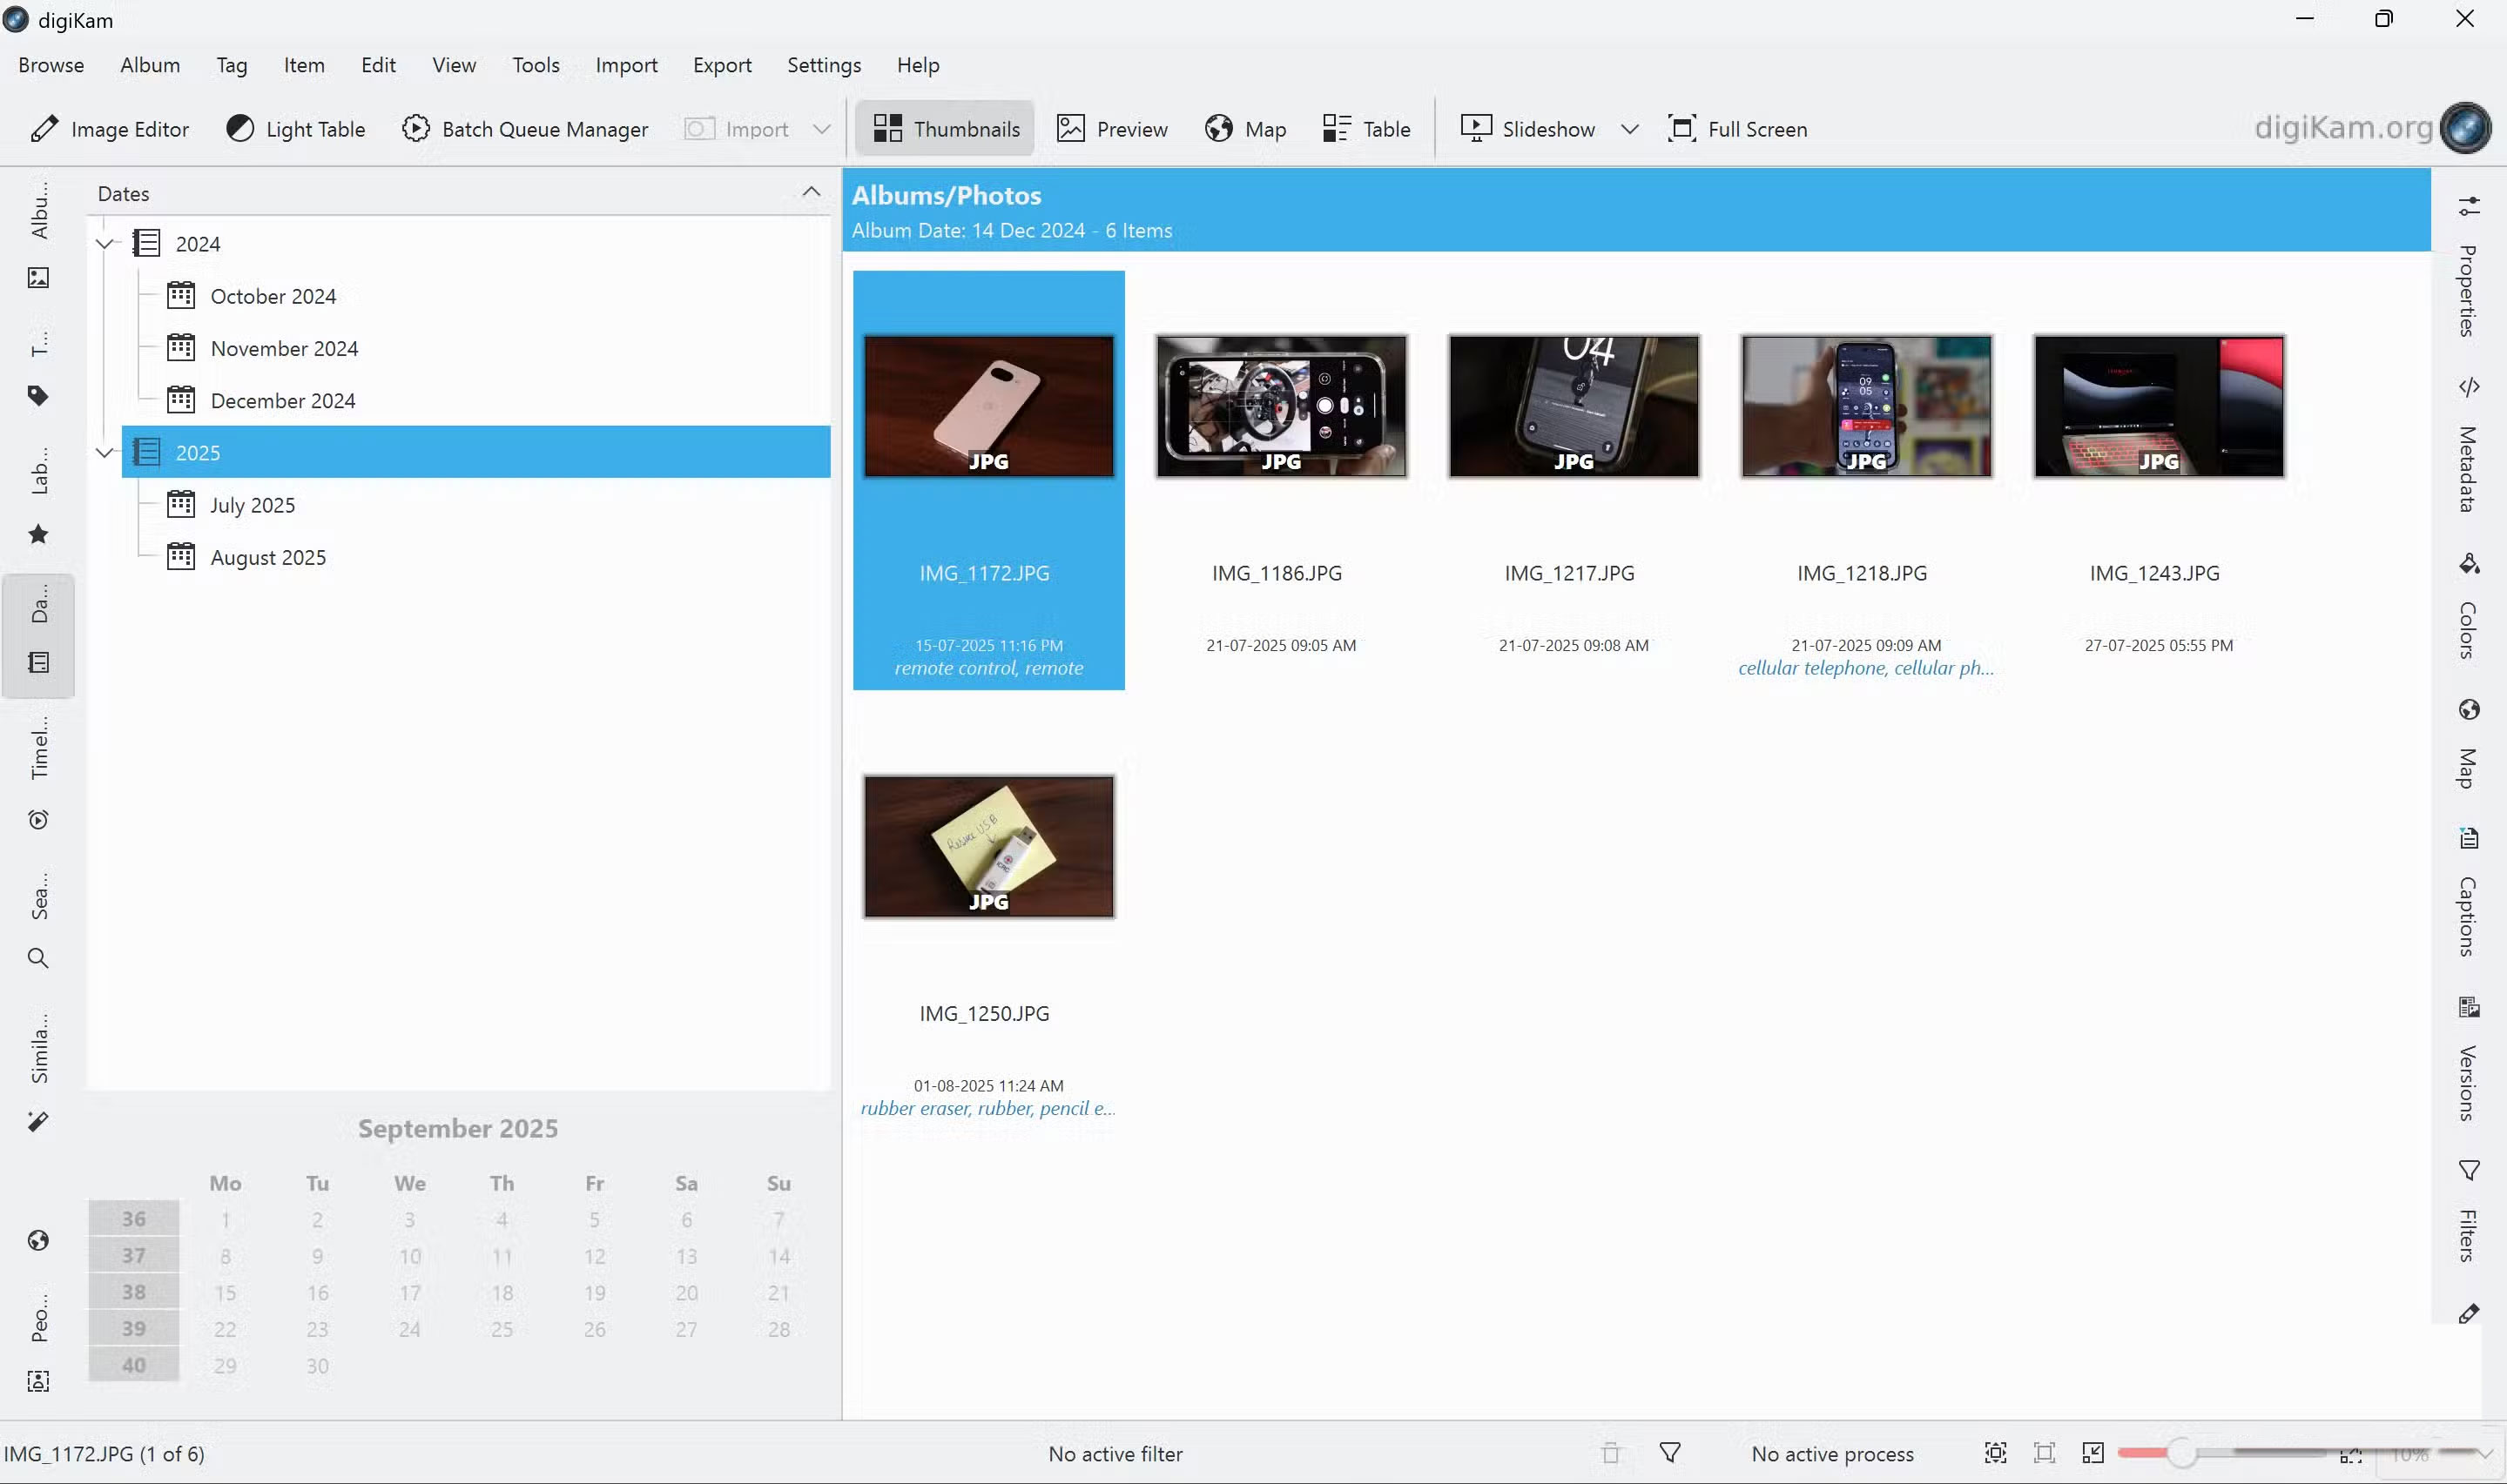Open the Light Table
Screen dimensions: 2507x1484
[x=295, y=129]
